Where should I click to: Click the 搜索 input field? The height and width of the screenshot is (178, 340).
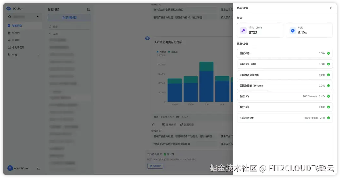coord(69,27)
